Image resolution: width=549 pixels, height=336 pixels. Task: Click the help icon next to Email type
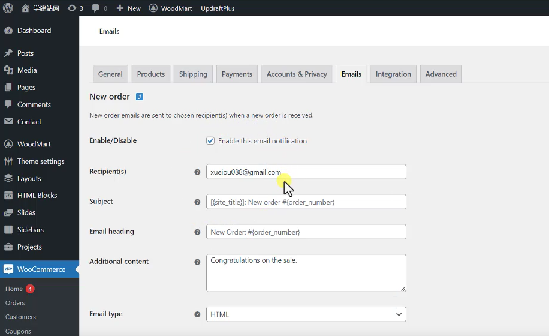click(197, 314)
